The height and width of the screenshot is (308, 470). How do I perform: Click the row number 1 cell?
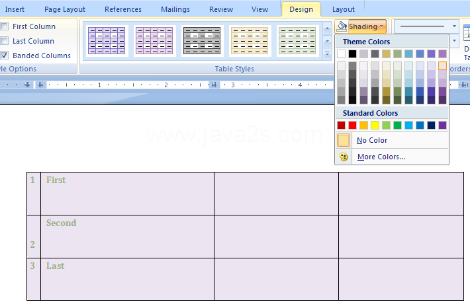34,194
